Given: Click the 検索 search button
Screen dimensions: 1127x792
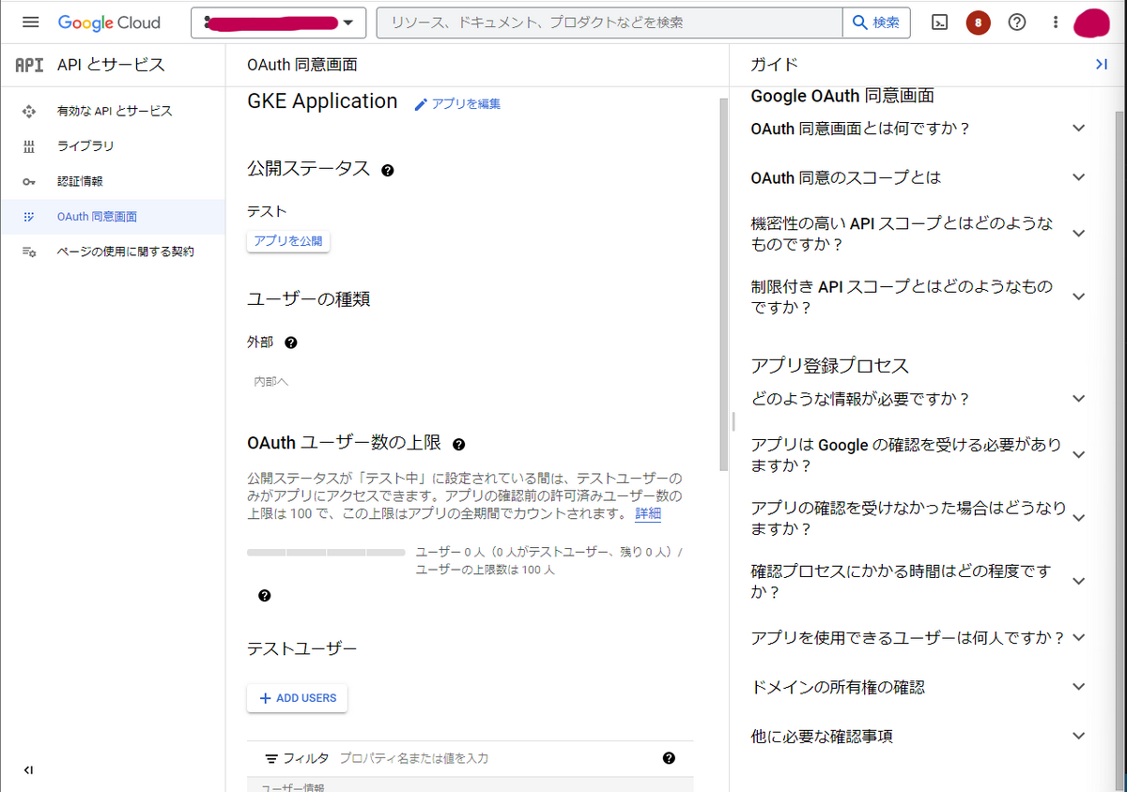Looking at the screenshot, I should [876, 23].
